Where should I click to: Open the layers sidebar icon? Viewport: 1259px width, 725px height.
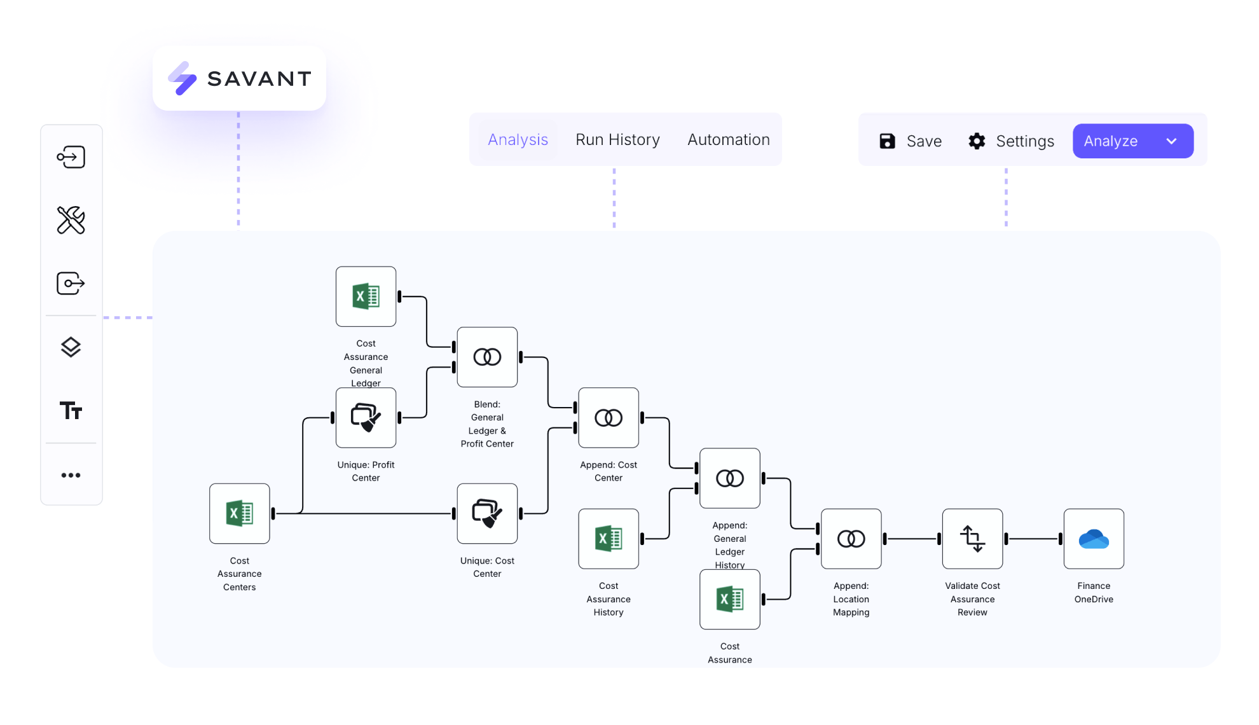click(x=71, y=347)
